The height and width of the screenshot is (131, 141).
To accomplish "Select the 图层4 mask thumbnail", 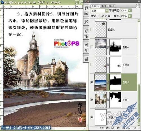I will tap(115, 47).
